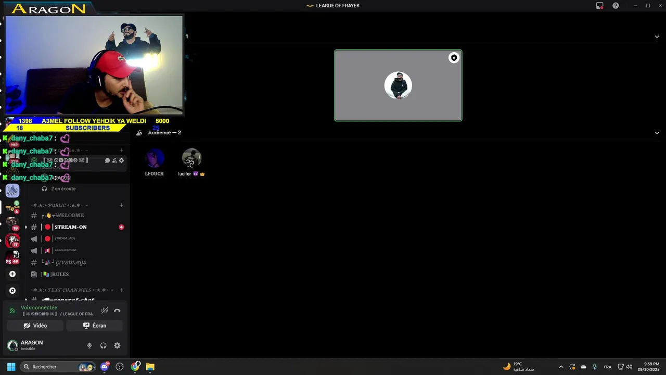666x375 pixels.
Task: Open Google Chrome from the taskbar
Action: (135, 367)
